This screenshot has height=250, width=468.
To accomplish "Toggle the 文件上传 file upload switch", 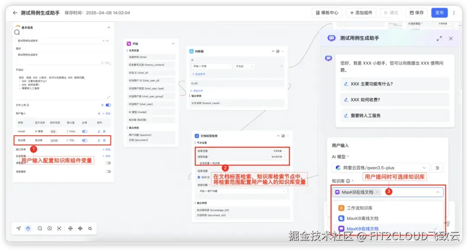I will pyautogui.click(x=108, y=105).
